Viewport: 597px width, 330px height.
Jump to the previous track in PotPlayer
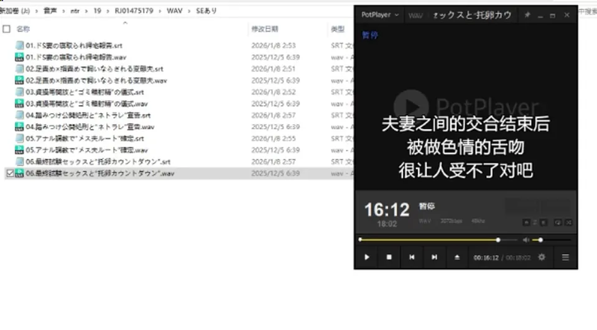412,257
